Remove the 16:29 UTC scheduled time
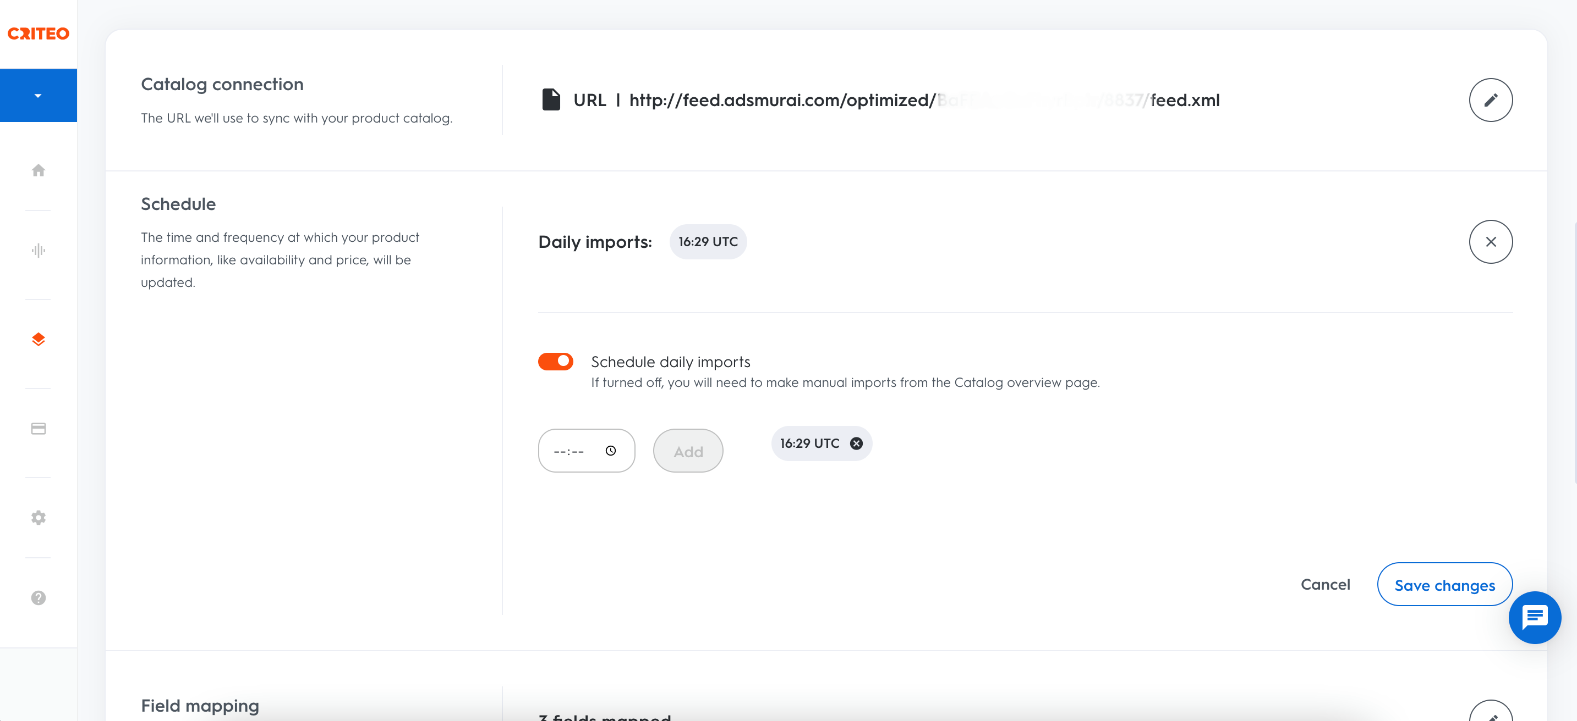This screenshot has height=721, width=1577. [x=856, y=443]
